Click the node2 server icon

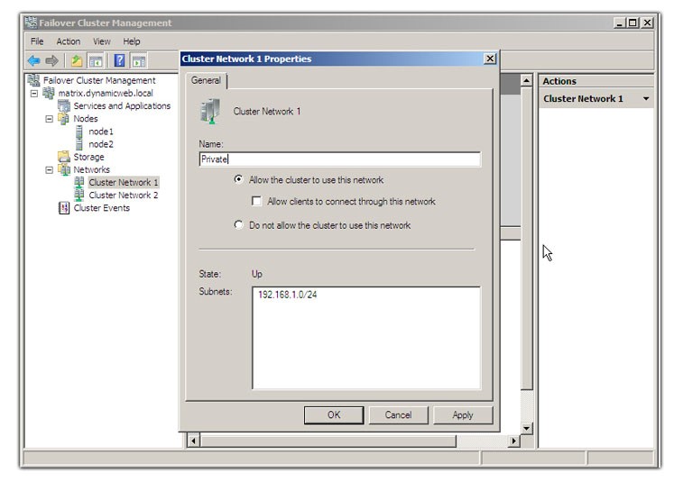click(79, 144)
